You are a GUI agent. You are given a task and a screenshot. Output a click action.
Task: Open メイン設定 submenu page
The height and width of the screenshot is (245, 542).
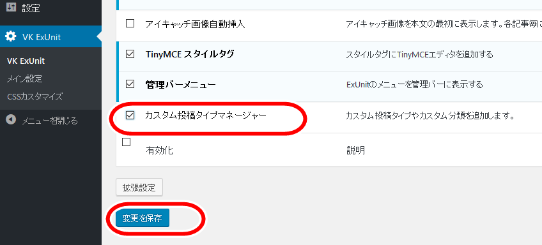point(24,79)
